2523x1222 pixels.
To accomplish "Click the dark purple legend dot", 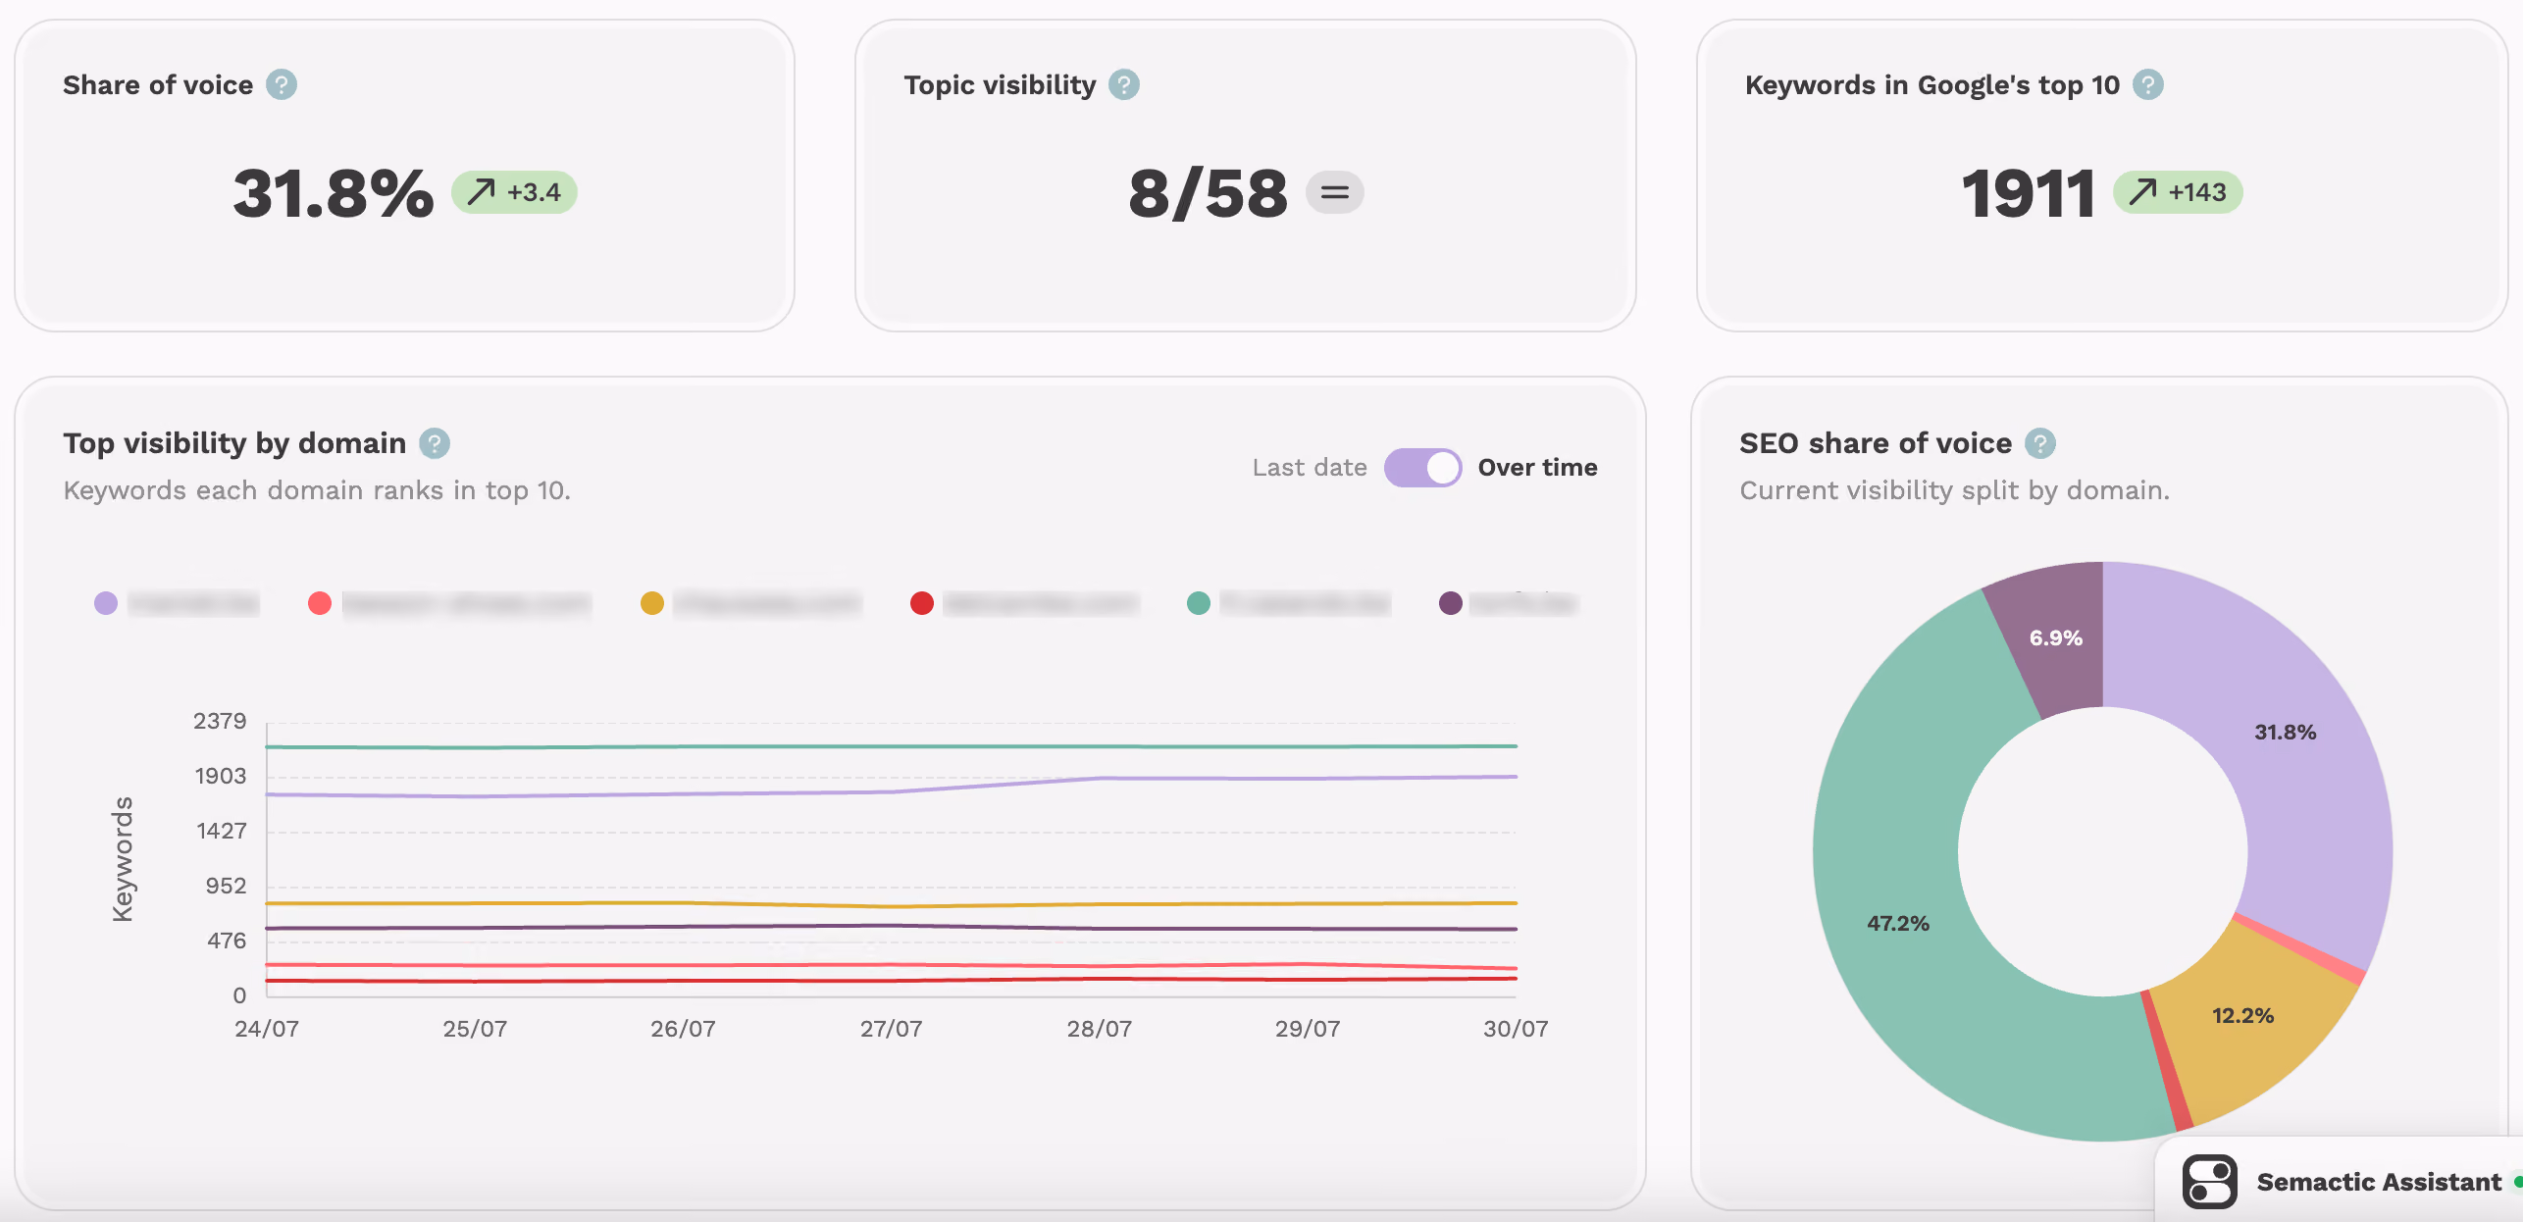I will coord(1451,603).
